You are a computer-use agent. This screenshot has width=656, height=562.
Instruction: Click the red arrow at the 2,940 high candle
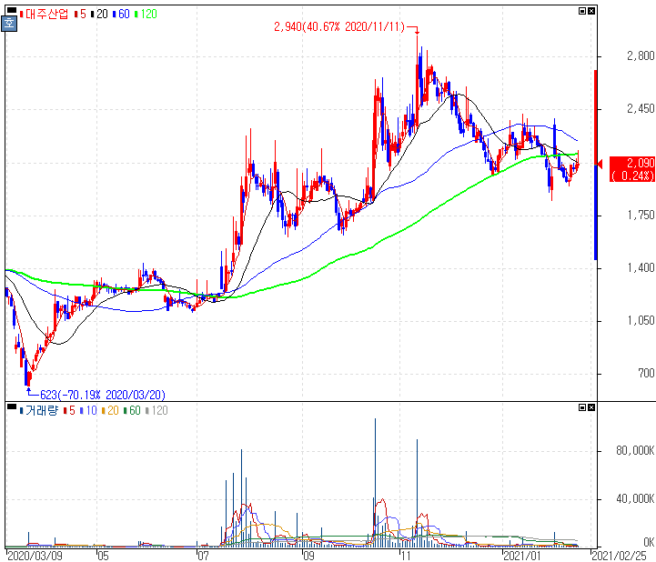tap(417, 31)
